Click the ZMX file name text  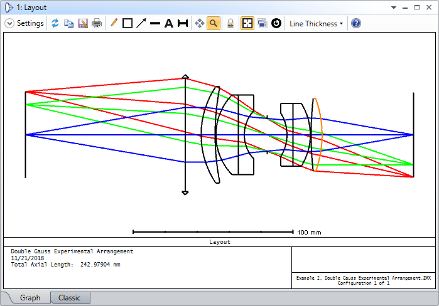pyautogui.click(x=364, y=278)
